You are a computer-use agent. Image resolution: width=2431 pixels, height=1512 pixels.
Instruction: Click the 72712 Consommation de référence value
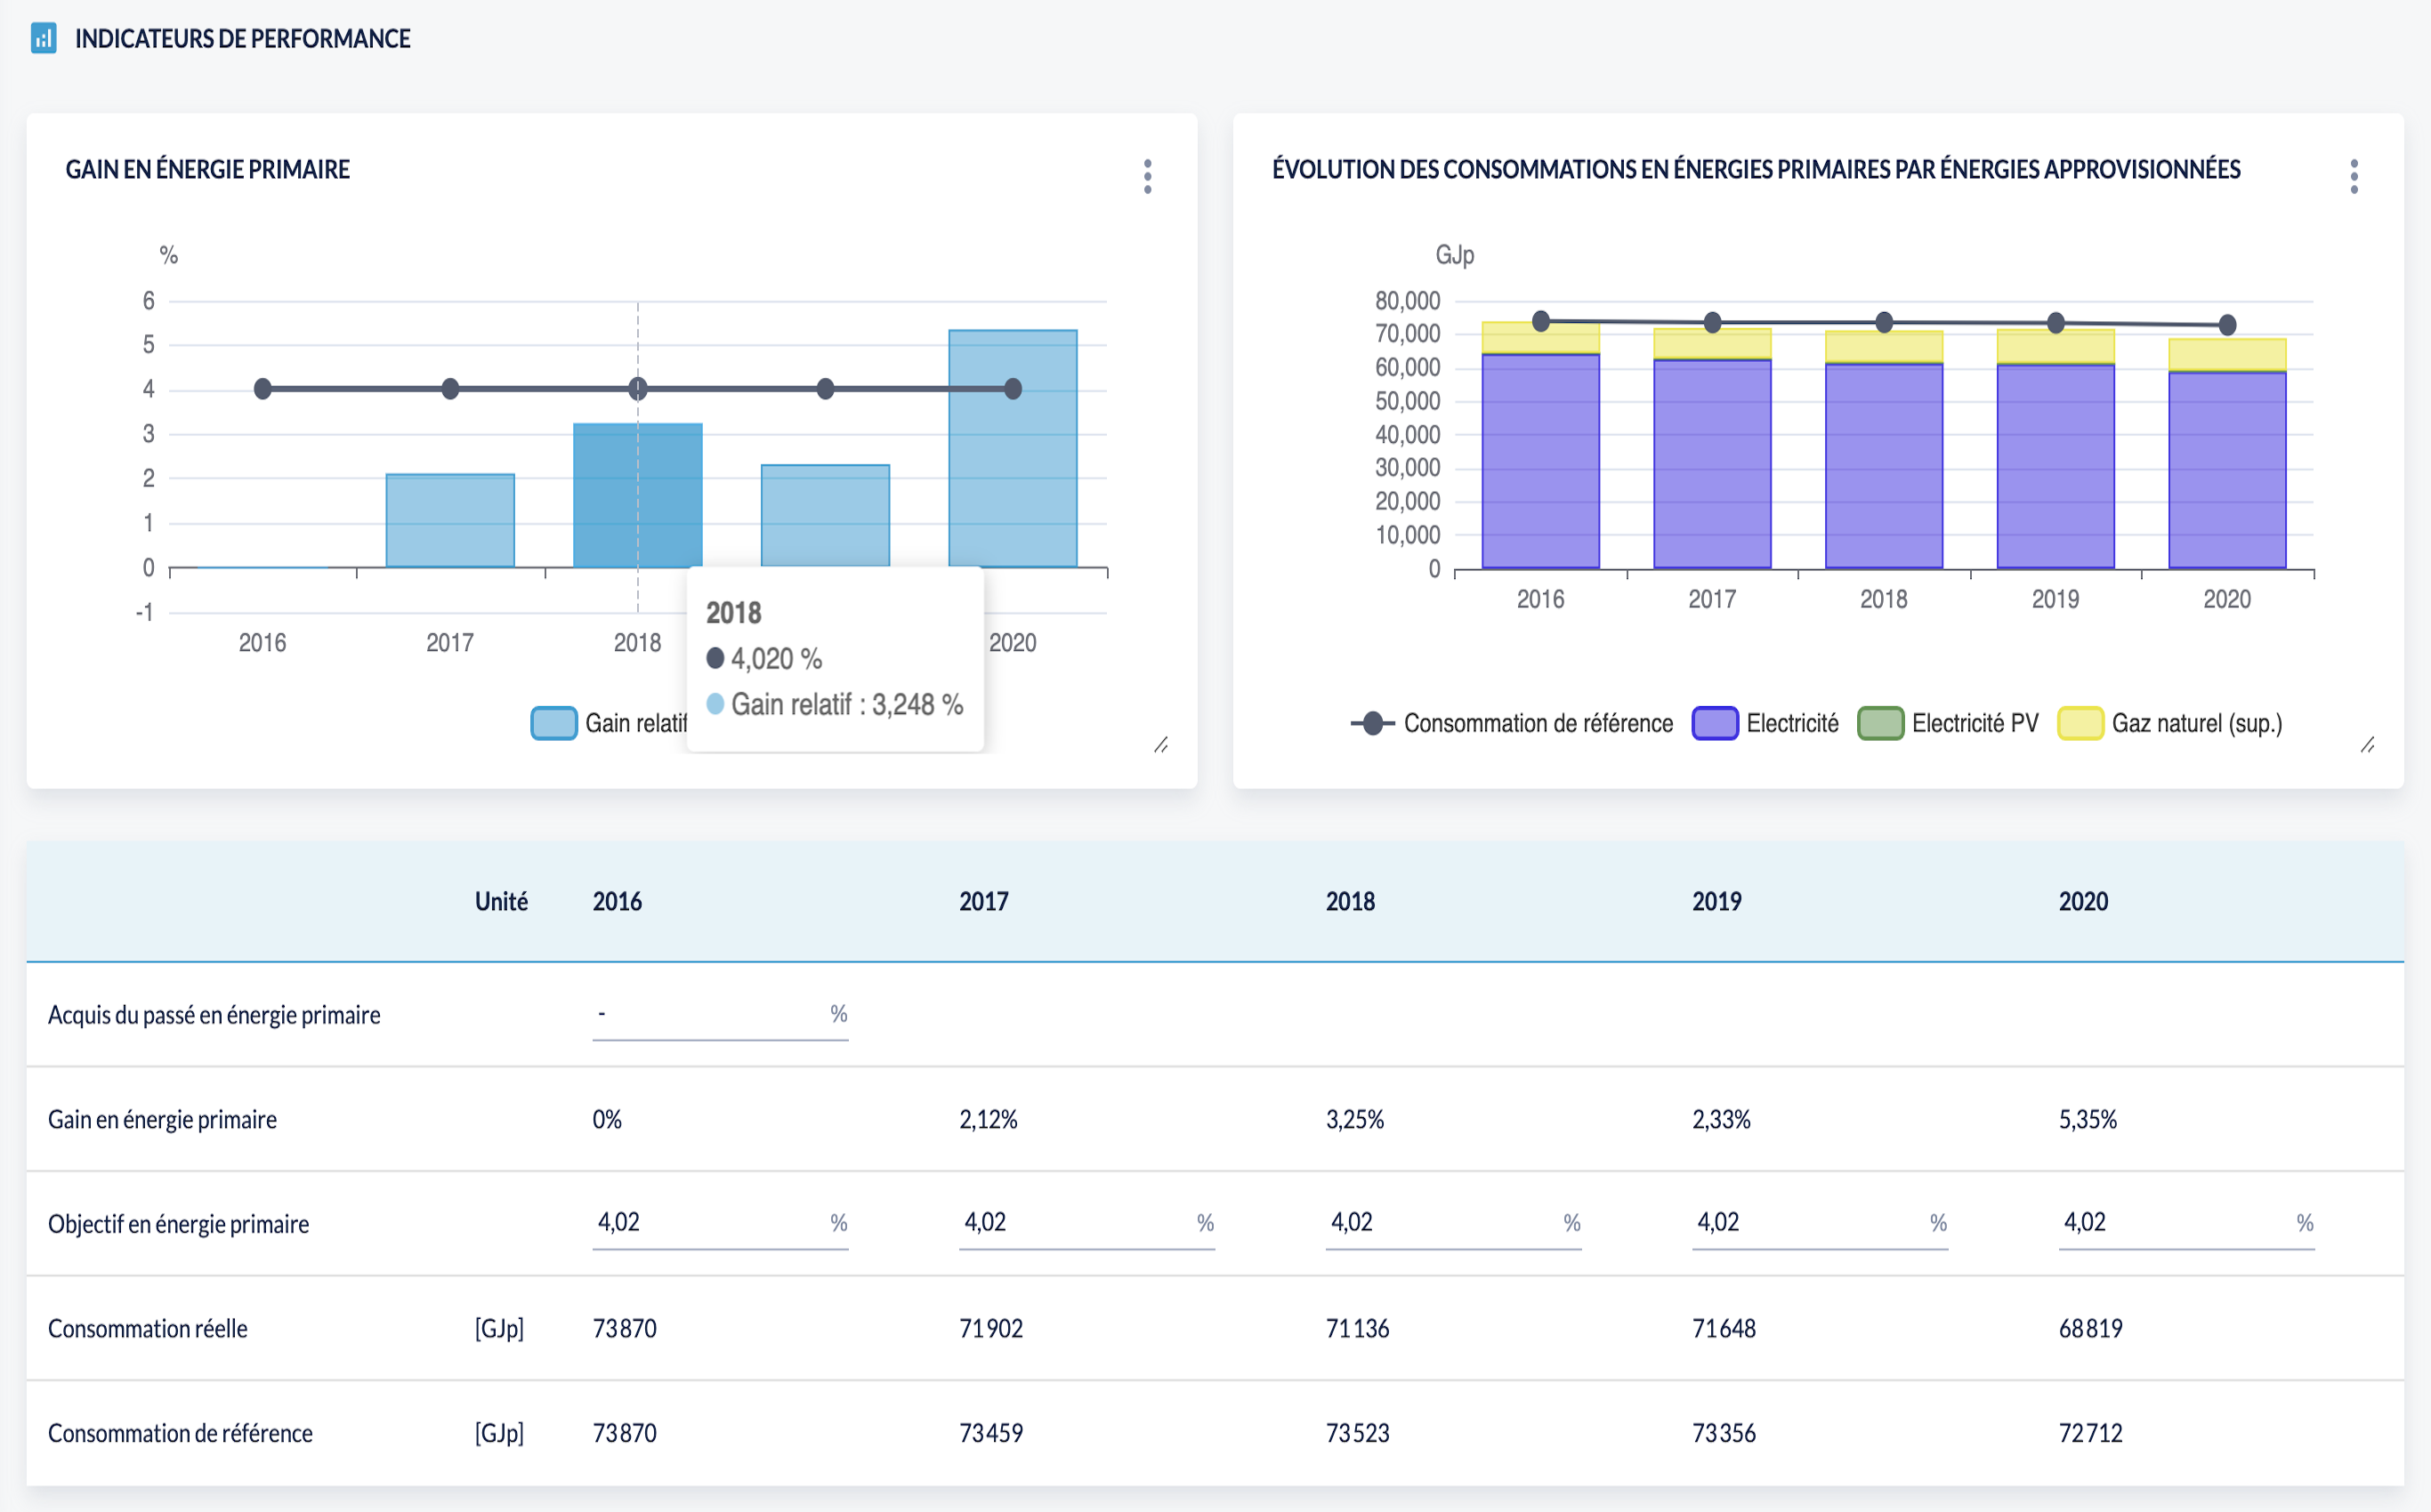pyautogui.click(x=2091, y=1433)
